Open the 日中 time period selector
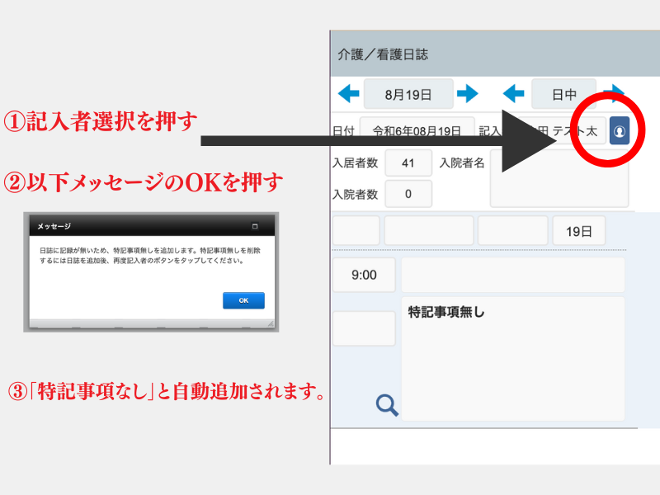The image size is (660, 495). pyautogui.click(x=564, y=94)
